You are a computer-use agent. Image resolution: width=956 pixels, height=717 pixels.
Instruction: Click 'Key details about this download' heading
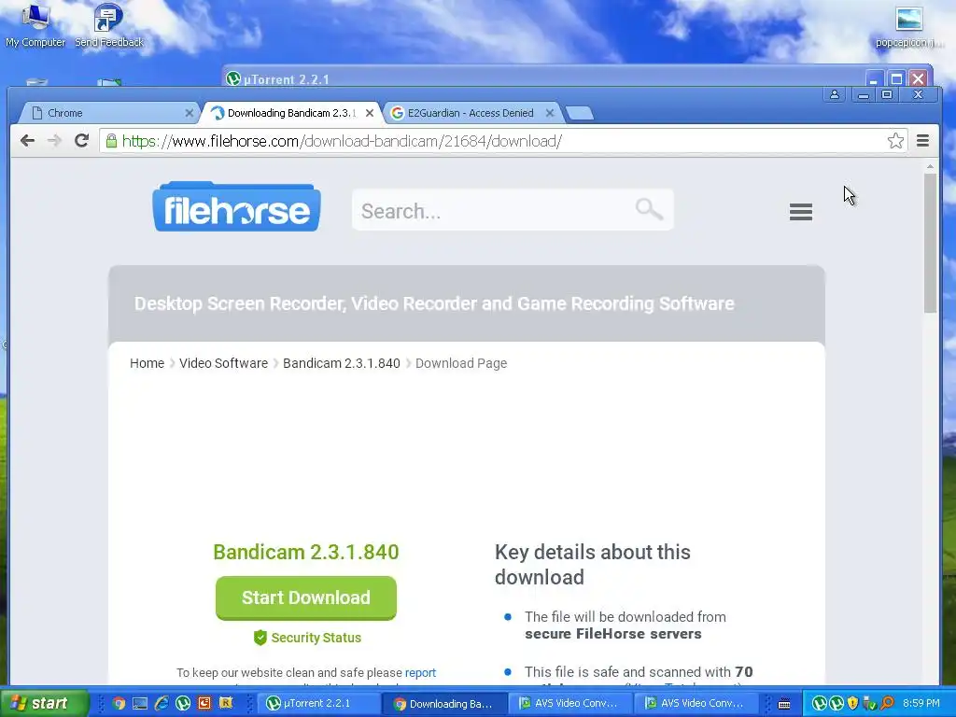point(592,565)
